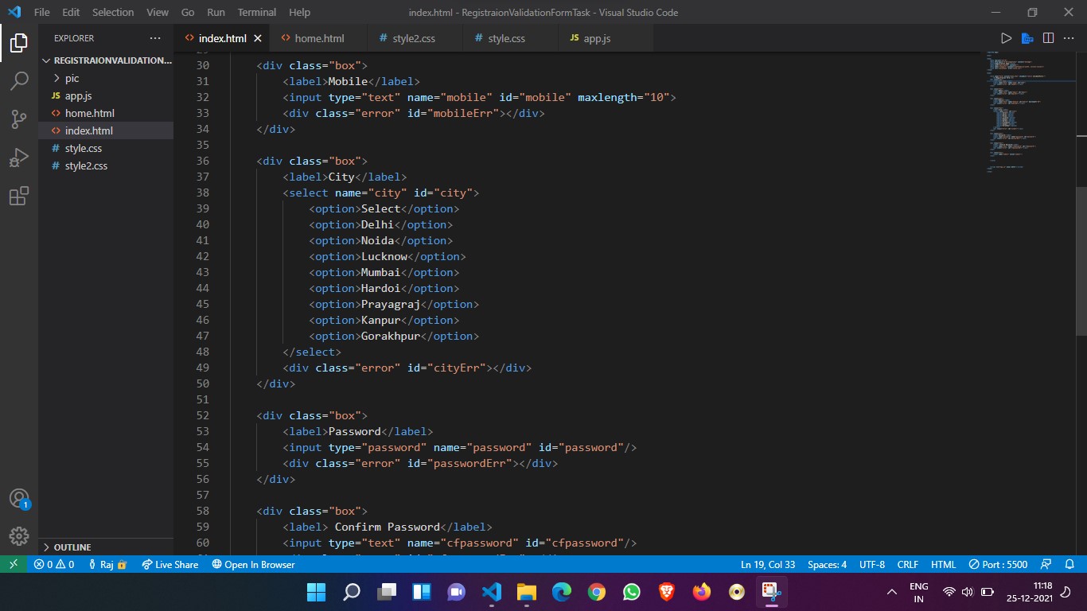1087x611 pixels.
Task: Open Microsoft Edge from taskbar
Action: click(561, 592)
